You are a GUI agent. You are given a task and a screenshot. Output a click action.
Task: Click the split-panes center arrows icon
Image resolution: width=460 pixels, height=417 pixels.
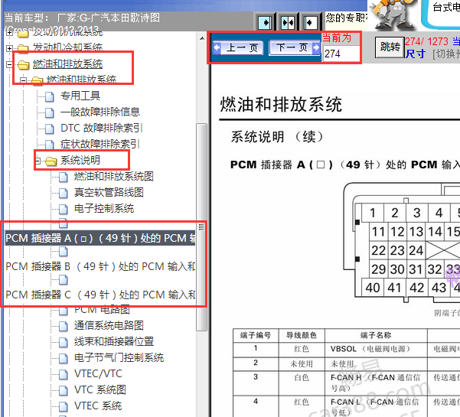click(288, 22)
